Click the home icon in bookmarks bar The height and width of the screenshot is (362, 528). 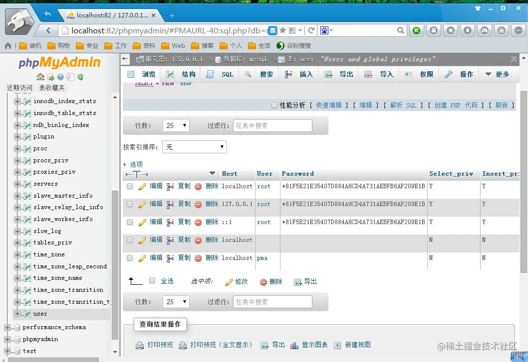[8, 46]
